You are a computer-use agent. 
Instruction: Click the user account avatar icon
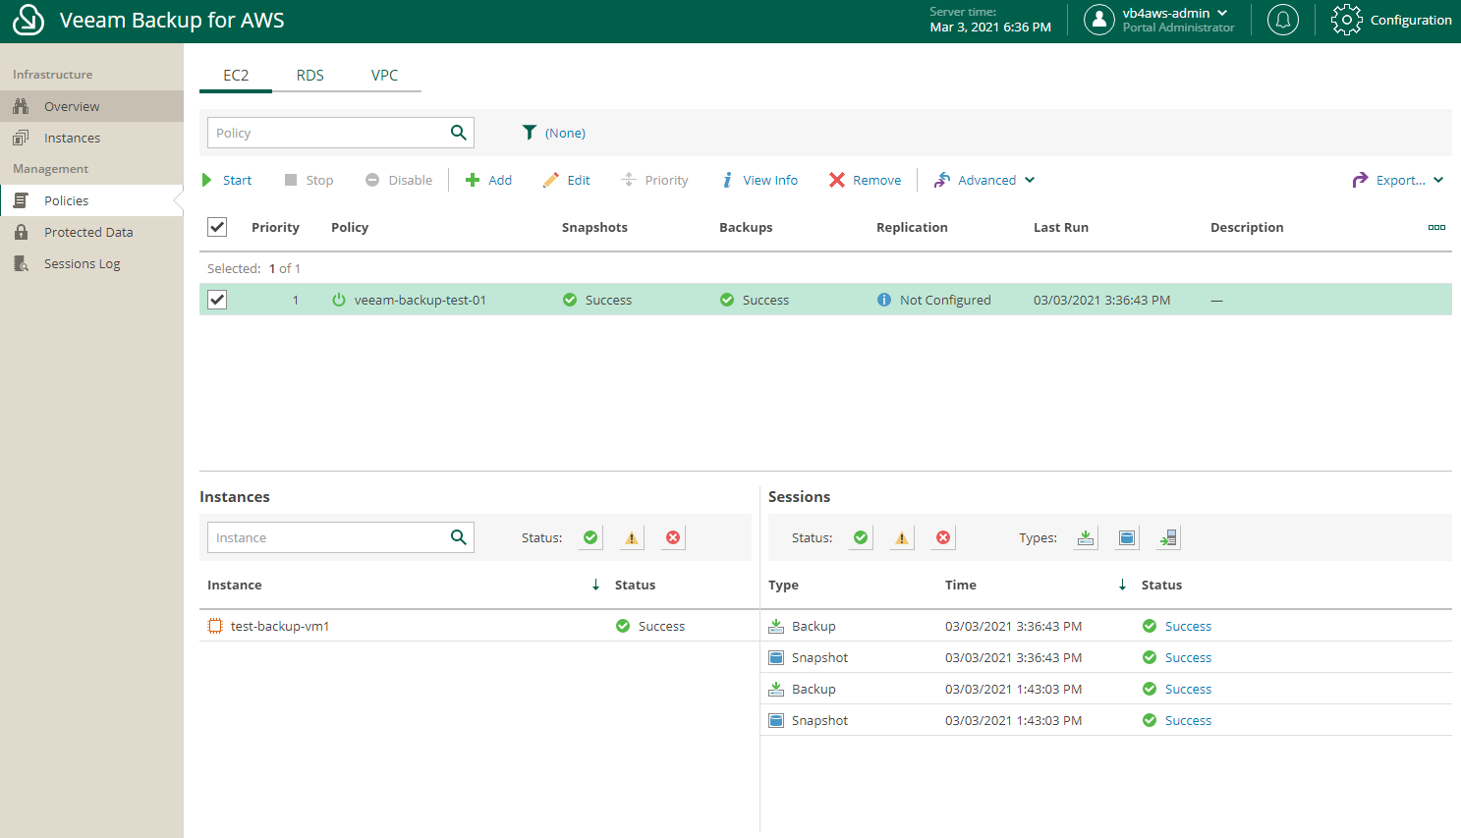click(1098, 20)
